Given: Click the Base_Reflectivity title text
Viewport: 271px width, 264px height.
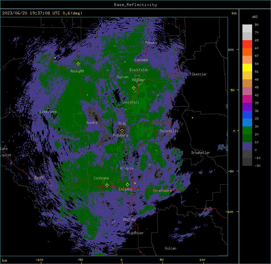Looking at the screenshot, I should point(135,5).
